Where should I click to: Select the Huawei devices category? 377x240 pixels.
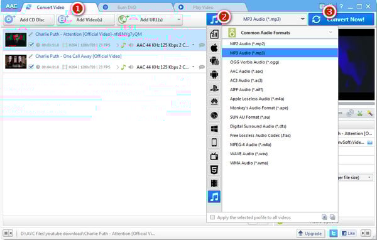pos(214,102)
